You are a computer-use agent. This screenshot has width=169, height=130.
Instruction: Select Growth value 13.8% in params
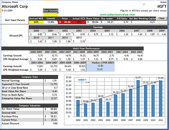click(51, 22)
